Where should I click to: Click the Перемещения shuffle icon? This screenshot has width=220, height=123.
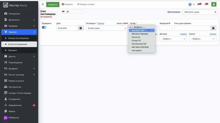point(5,62)
